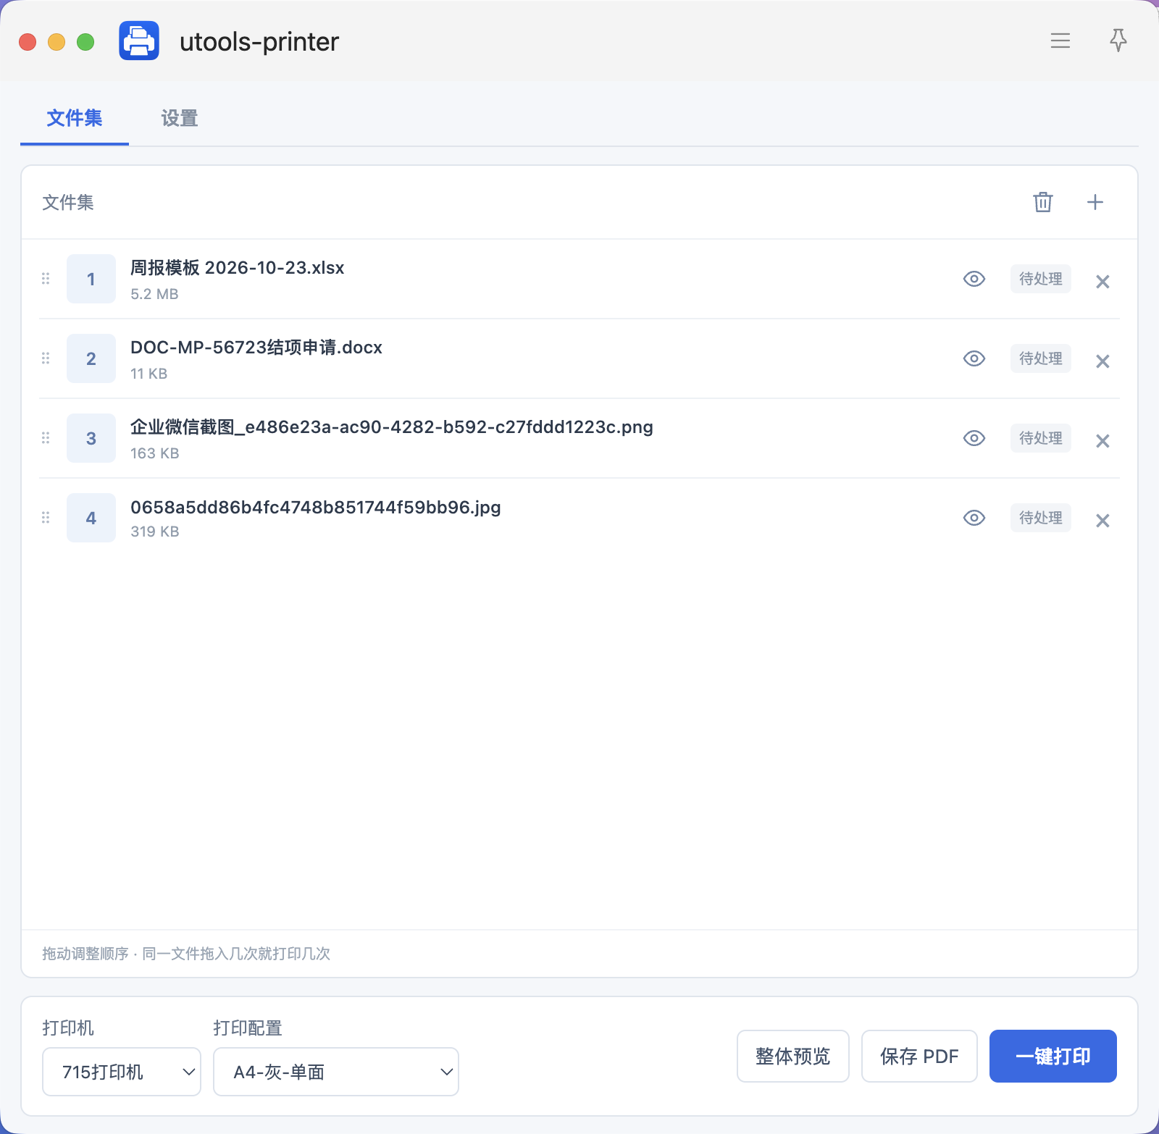Open the hamburger menu in title bar
The height and width of the screenshot is (1134, 1159).
coord(1060,41)
